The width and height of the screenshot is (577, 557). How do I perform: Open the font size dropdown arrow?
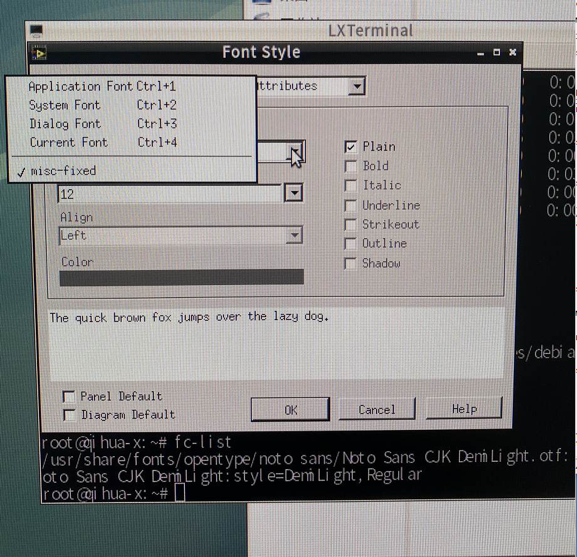(x=294, y=192)
